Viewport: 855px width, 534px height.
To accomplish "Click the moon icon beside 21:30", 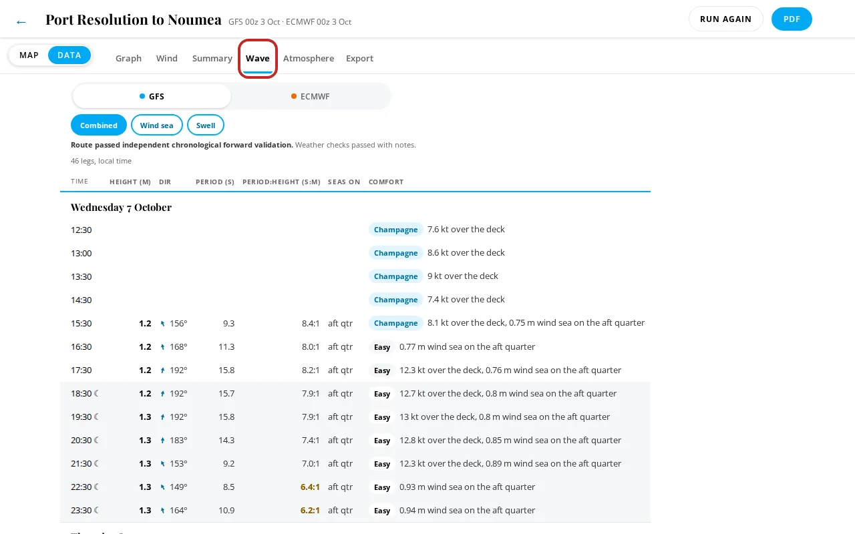I will (x=97, y=464).
